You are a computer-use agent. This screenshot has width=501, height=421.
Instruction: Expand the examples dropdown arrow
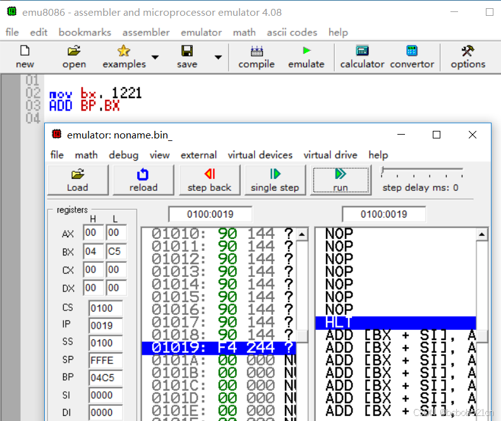(155, 58)
